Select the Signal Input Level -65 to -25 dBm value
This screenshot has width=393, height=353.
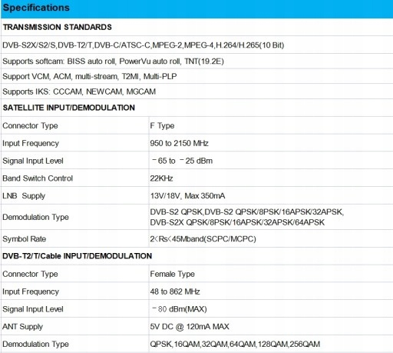coord(182,161)
